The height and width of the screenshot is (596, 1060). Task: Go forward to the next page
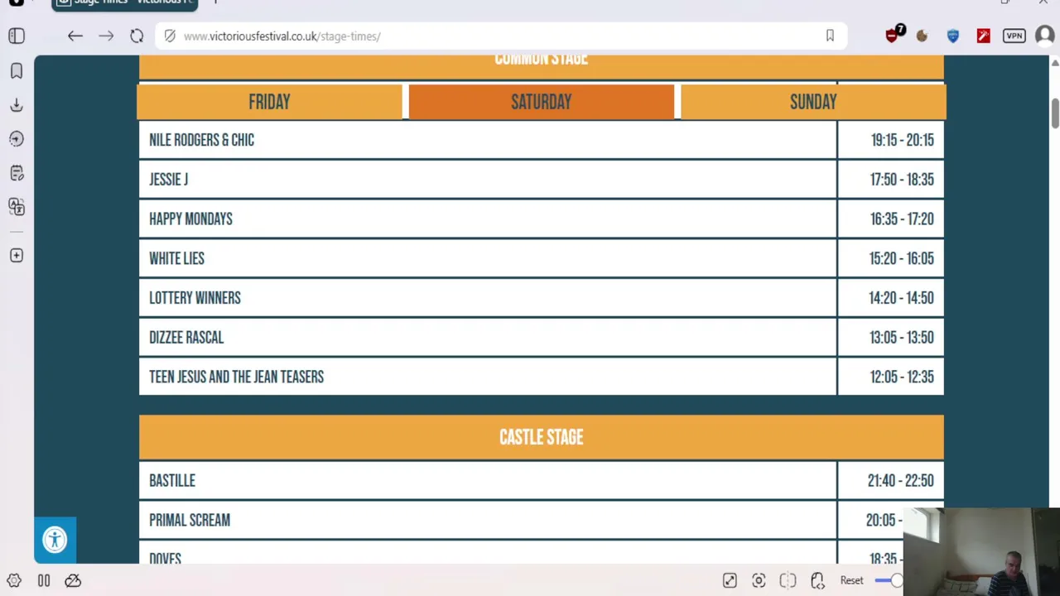[106, 36]
